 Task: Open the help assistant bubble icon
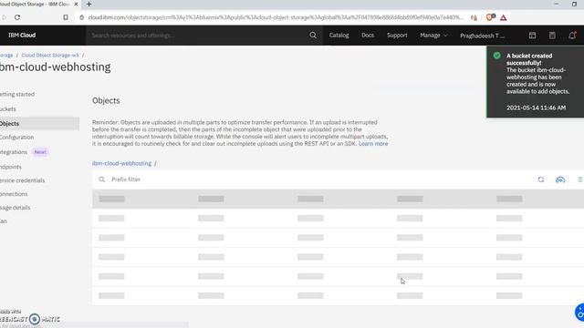[580, 312]
